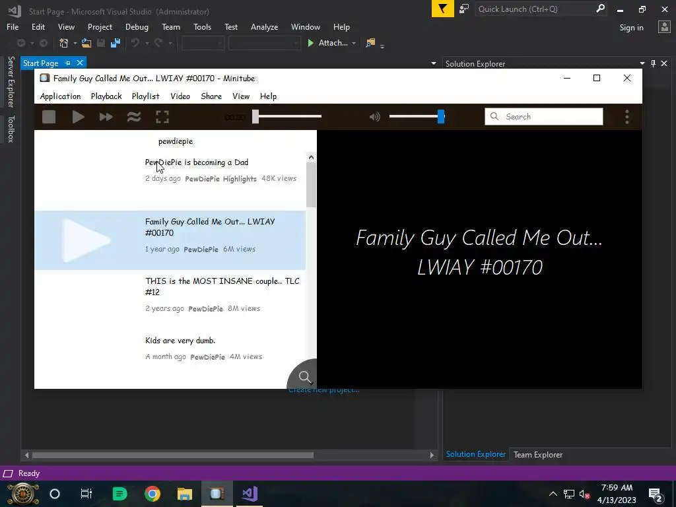Open the Playback menu in Minitube

point(106,96)
